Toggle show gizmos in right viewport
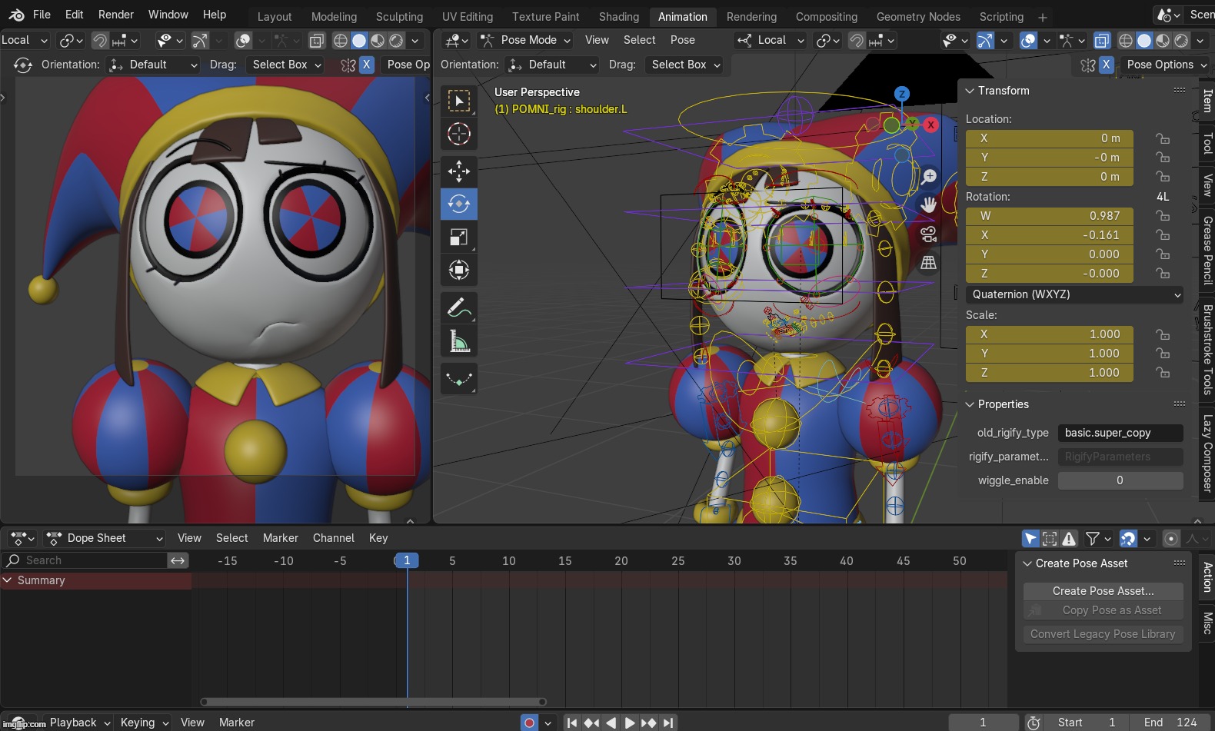The image size is (1215, 731). coord(985,40)
